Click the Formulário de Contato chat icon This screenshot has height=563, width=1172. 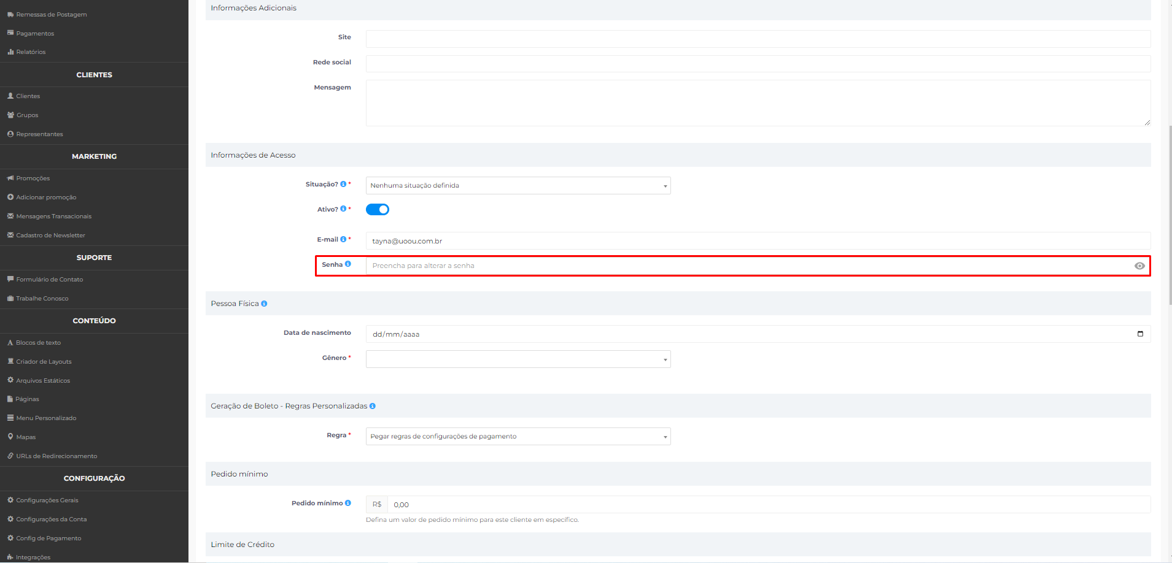tap(10, 279)
